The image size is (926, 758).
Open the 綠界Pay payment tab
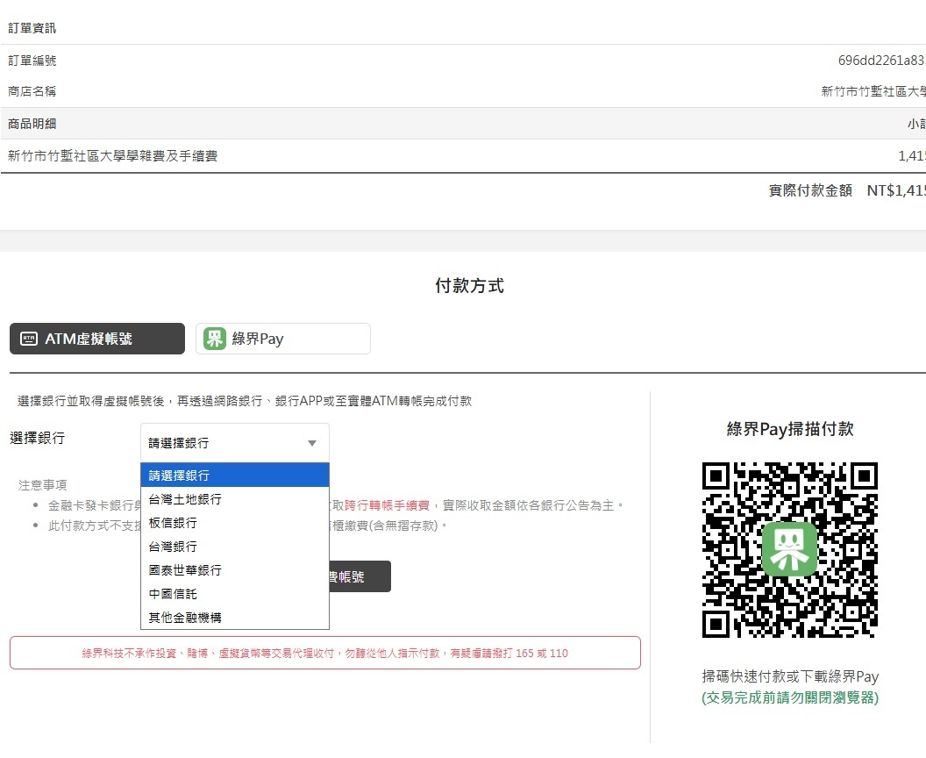coord(282,339)
